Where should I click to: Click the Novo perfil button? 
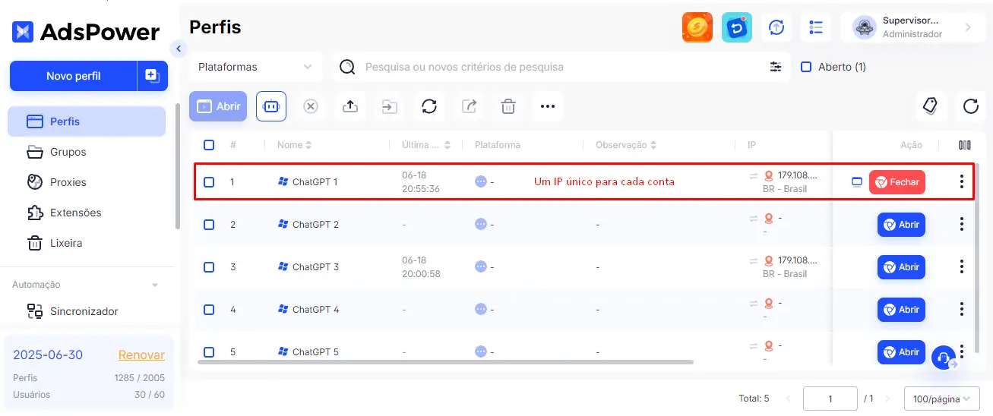[74, 76]
